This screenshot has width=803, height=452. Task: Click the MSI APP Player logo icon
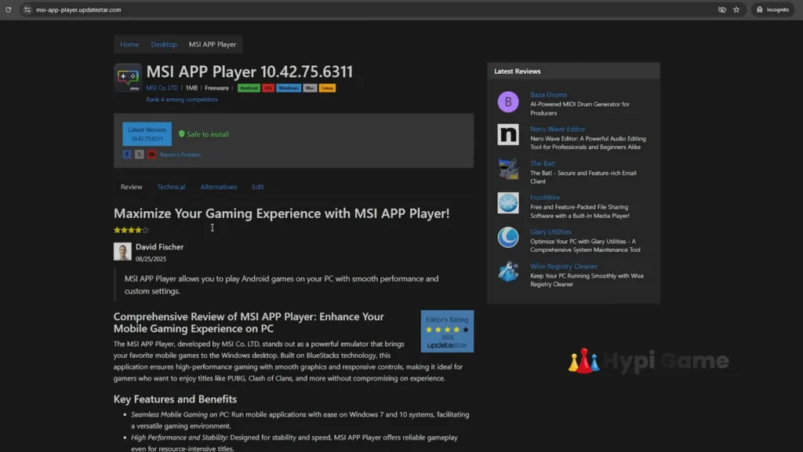128,78
